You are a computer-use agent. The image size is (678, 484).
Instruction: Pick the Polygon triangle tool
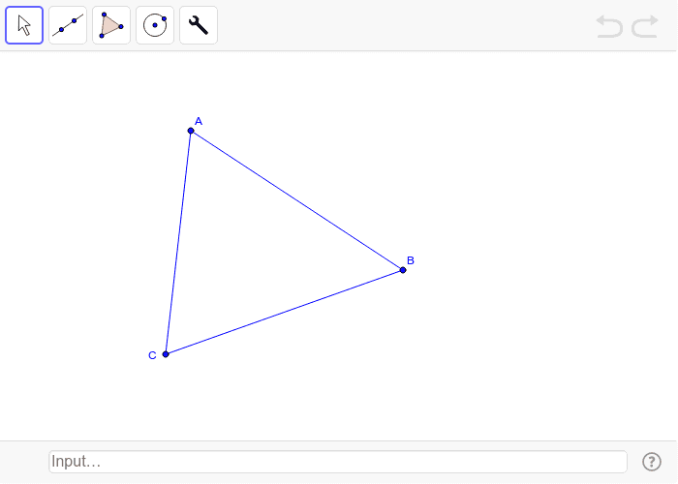coord(111,25)
